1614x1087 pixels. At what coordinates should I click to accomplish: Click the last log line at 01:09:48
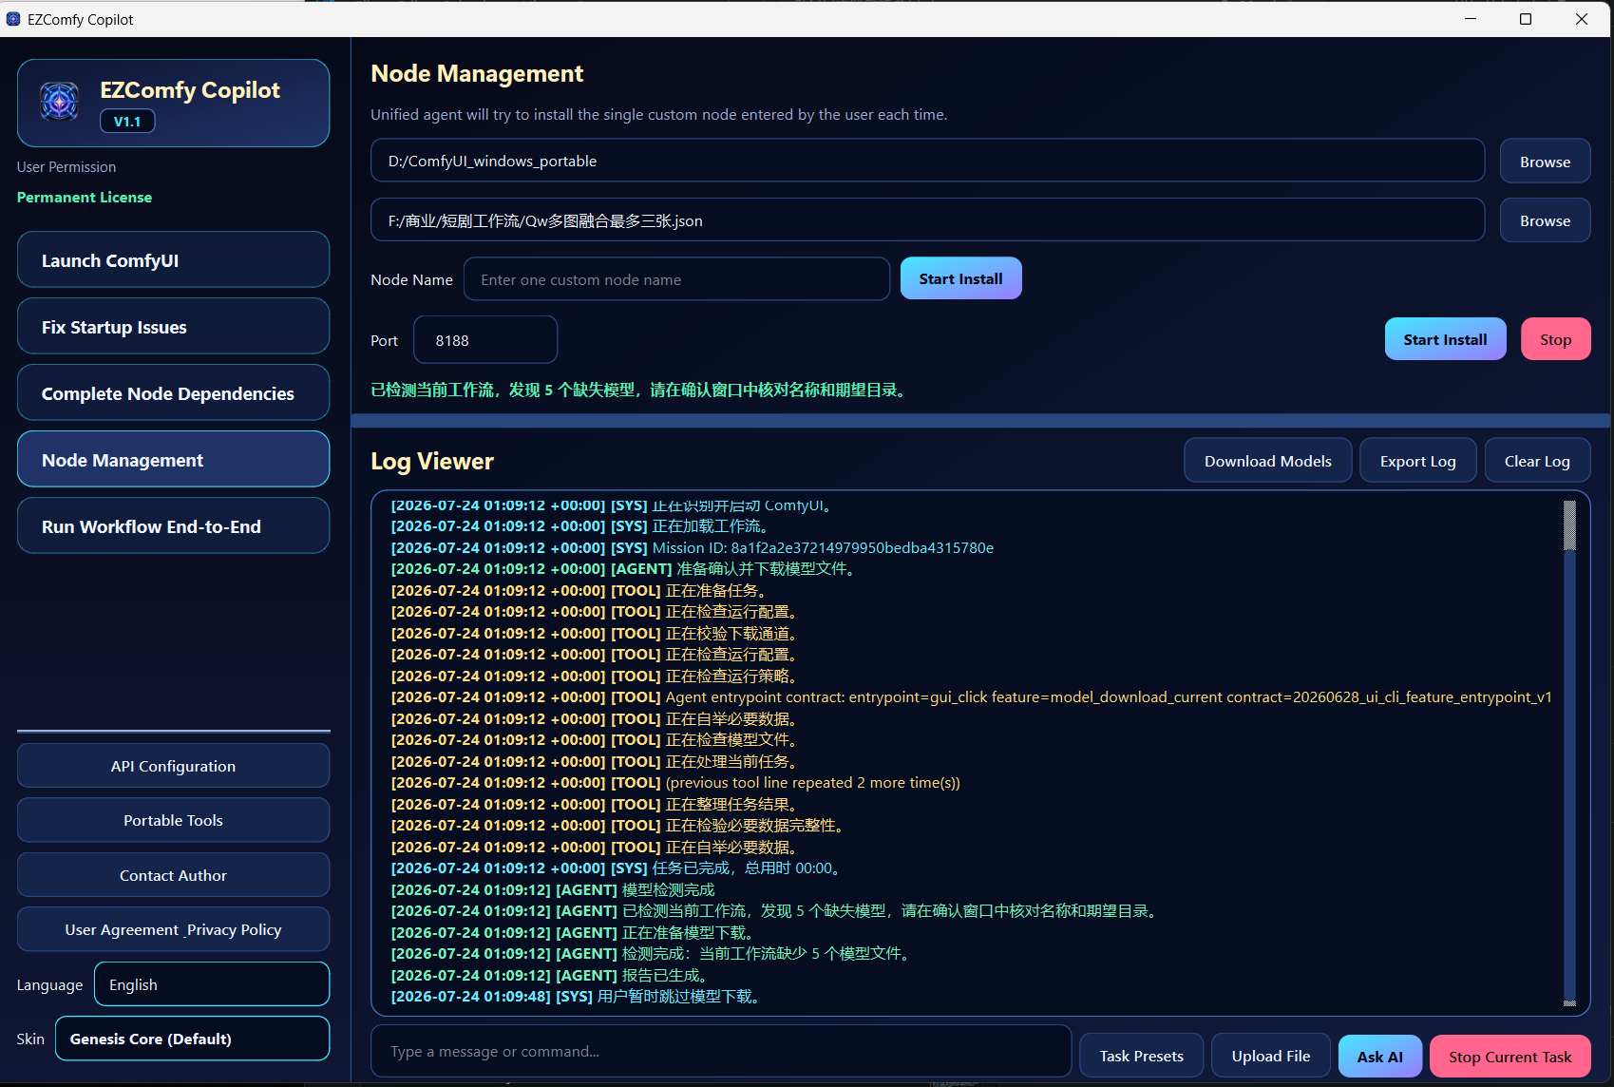click(576, 996)
